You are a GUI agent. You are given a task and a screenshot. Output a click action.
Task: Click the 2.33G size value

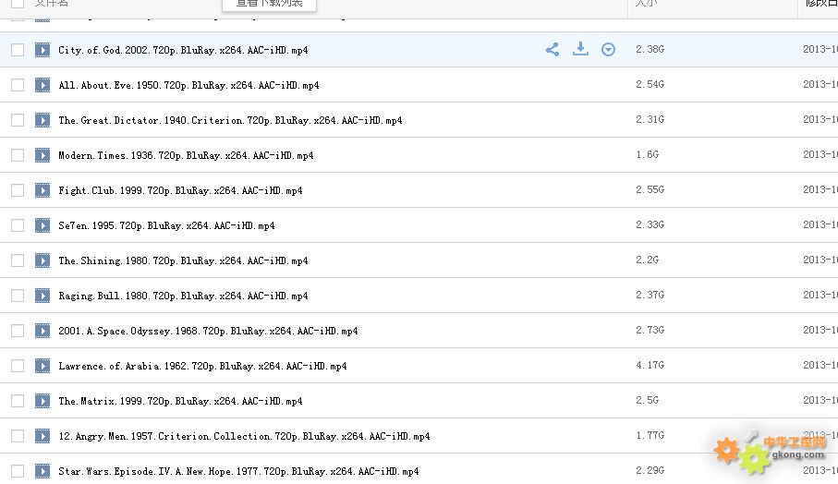coord(650,224)
